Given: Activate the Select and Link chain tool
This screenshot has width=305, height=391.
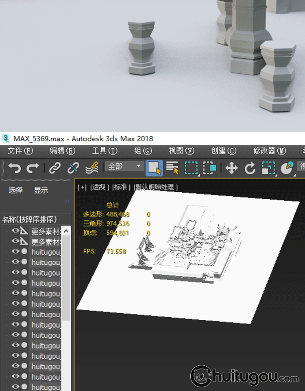Looking at the screenshot, I should 55,167.
